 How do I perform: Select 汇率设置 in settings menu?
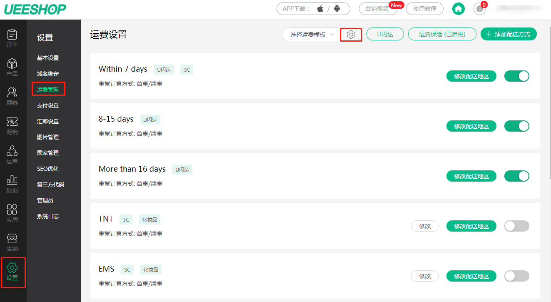pyautogui.click(x=48, y=121)
